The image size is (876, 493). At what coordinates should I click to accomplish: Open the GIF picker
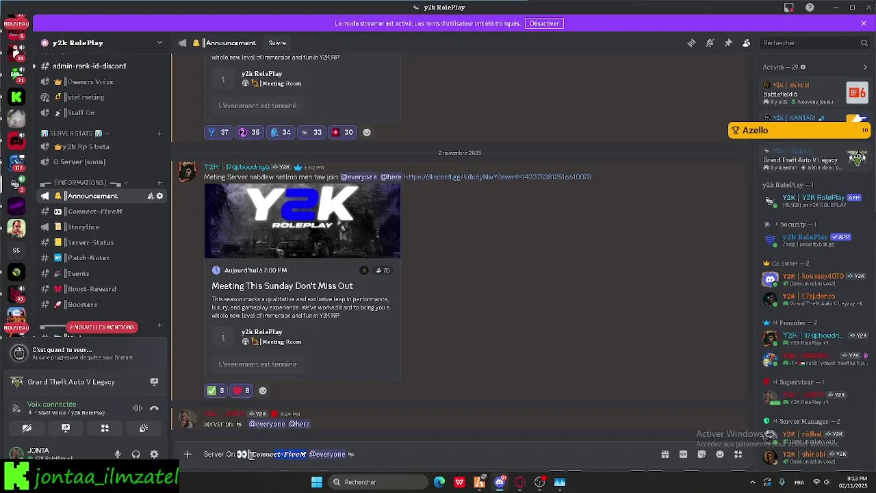(683, 454)
